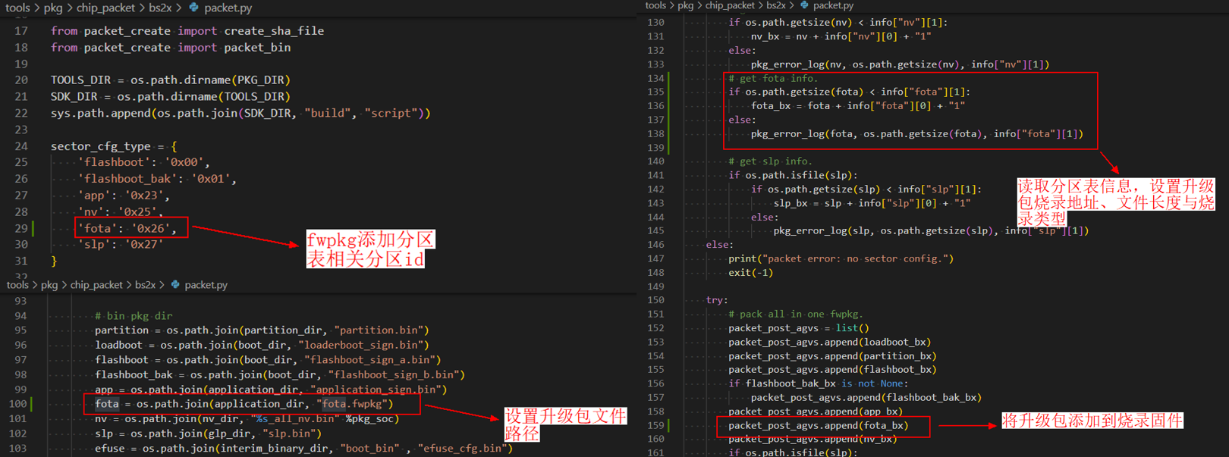The width and height of the screenshot is (1229, 457).
Task: Click Python file icon in right pane breadcrumb
Action: pos(804,5)
